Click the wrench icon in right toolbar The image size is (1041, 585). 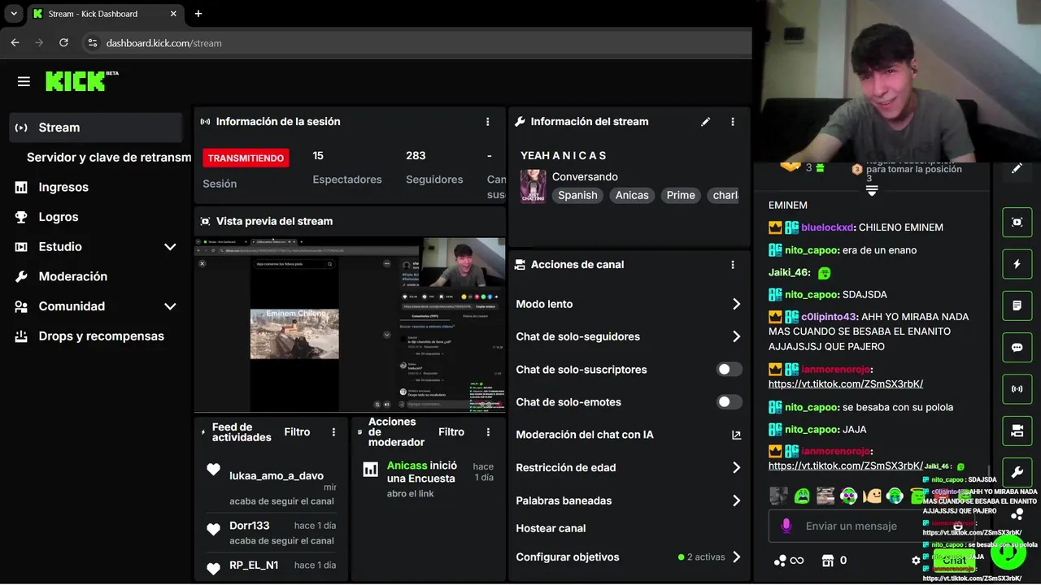(1017, 472)
